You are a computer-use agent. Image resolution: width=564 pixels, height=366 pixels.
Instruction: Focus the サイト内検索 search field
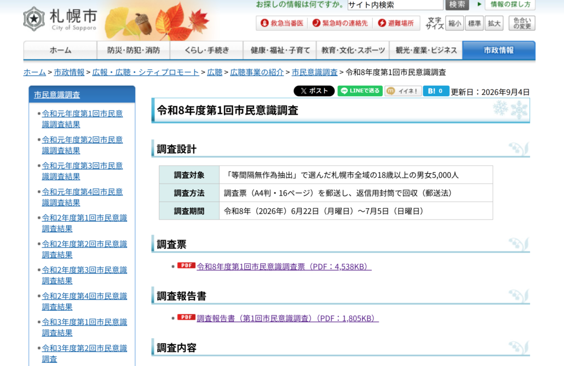[395, 5]
